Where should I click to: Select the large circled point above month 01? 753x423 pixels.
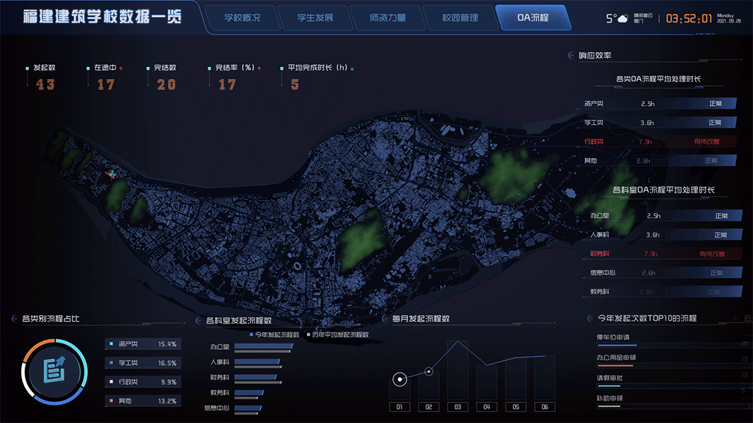(399, 379)
